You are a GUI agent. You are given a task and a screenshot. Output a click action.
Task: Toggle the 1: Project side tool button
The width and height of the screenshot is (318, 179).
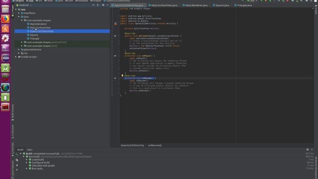[13, 10]
